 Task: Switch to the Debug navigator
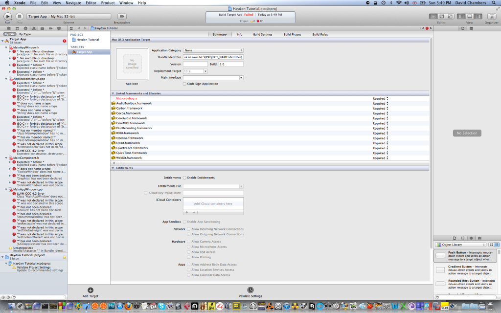tap(42, 28)
